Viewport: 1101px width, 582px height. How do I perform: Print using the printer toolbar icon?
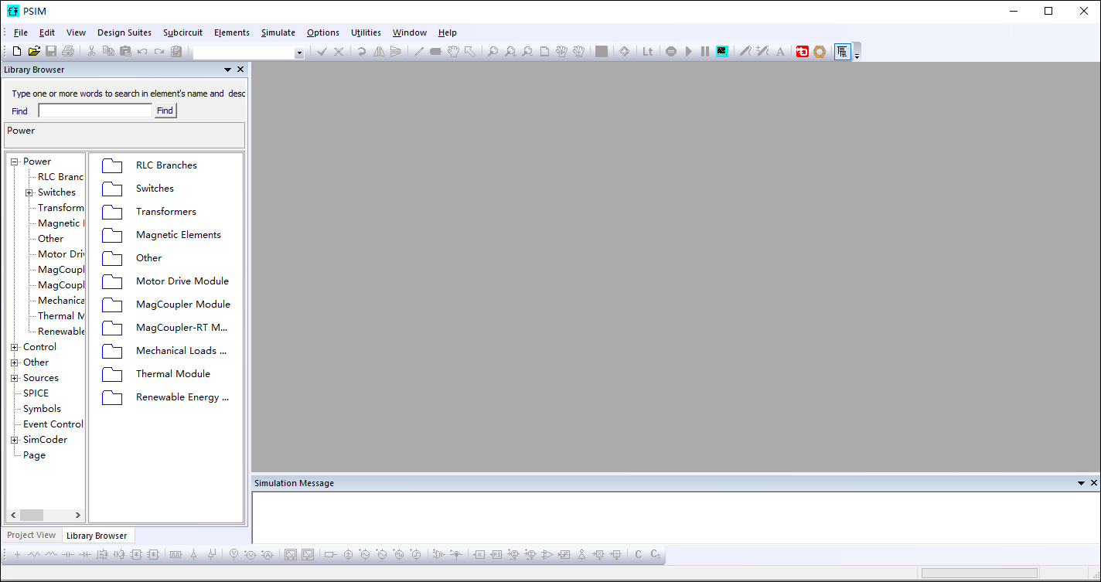68,52
